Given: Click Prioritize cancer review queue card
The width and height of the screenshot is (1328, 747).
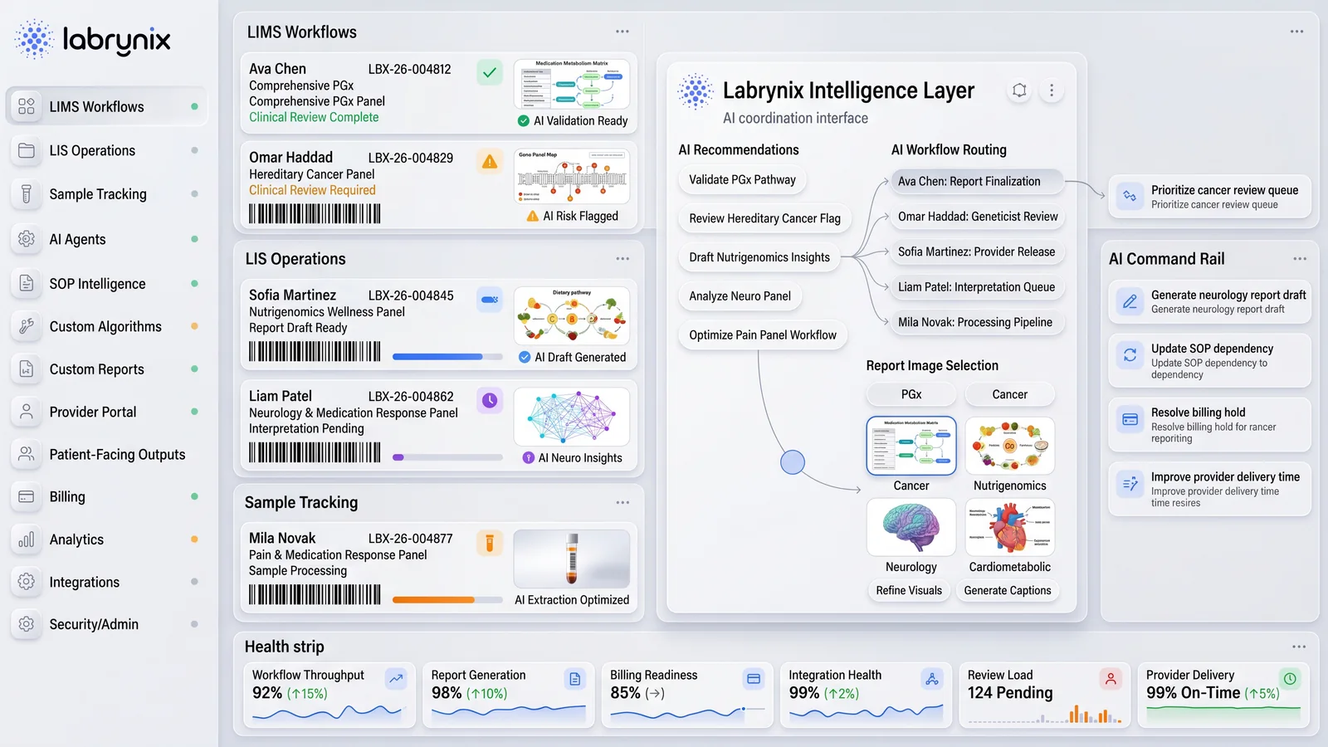Looking at the screenshot, I should click(x=1210, y=197).
